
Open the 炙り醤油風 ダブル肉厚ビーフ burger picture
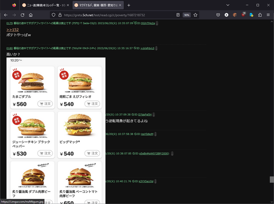(33, 177)
